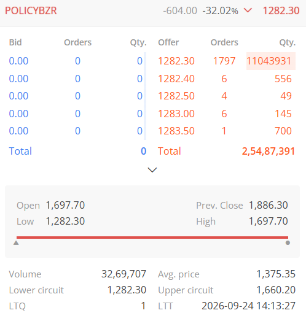Viewport: 306px width, 321px height.
Task: Click the Lower circuit value 1,282.30
Action: (127, 290)
